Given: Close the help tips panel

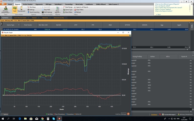Looking at the screenshot, I should (x=192, y=4).
